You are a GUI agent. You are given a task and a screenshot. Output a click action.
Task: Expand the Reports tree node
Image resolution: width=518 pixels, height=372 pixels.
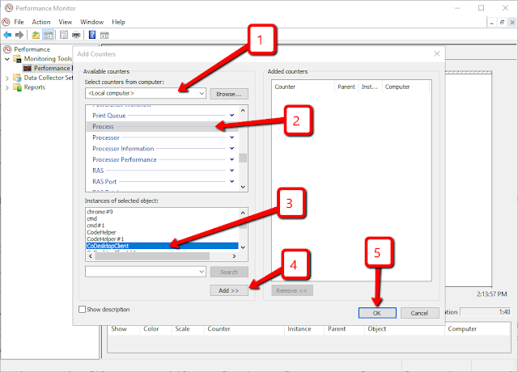[7, 87]
